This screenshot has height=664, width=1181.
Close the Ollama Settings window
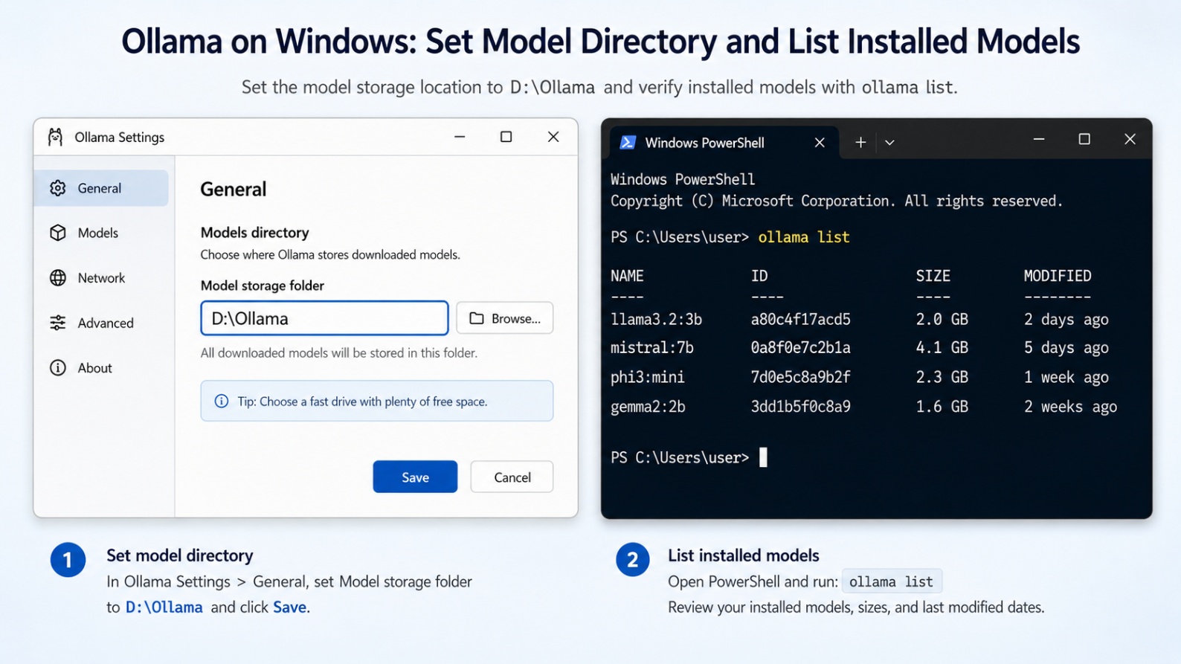coord(553,137)
